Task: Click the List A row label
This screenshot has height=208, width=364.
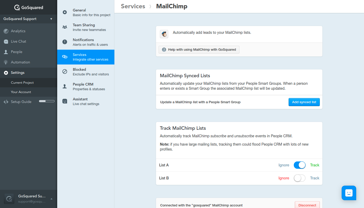Action: [x=164, y=165]
